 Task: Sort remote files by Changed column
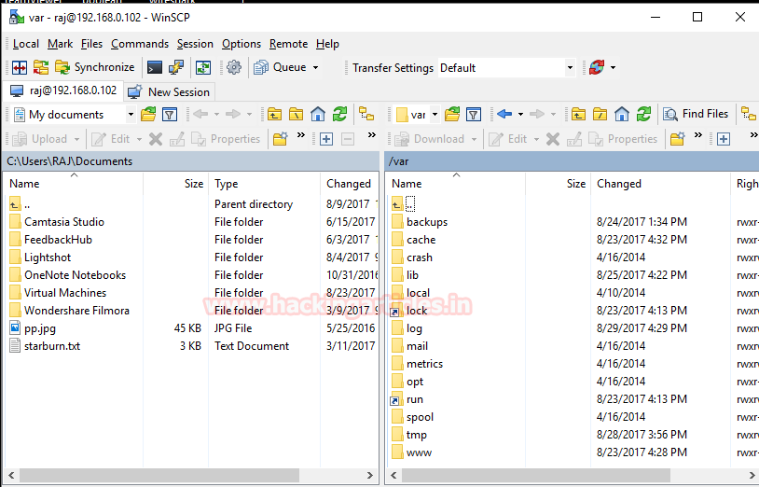tap(660, 184)
